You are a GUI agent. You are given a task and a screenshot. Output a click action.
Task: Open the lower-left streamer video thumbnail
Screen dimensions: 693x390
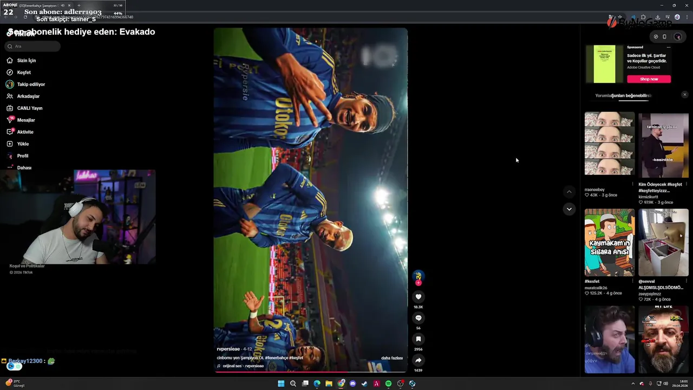(x=610, y=340)
